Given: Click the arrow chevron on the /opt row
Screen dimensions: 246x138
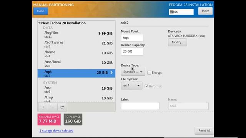Looking at the screenshot, I should (x=111, y=72).
